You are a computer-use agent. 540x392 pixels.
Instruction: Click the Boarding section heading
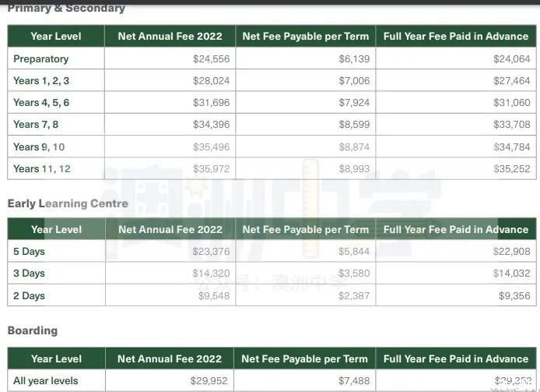tap(33, 330)
